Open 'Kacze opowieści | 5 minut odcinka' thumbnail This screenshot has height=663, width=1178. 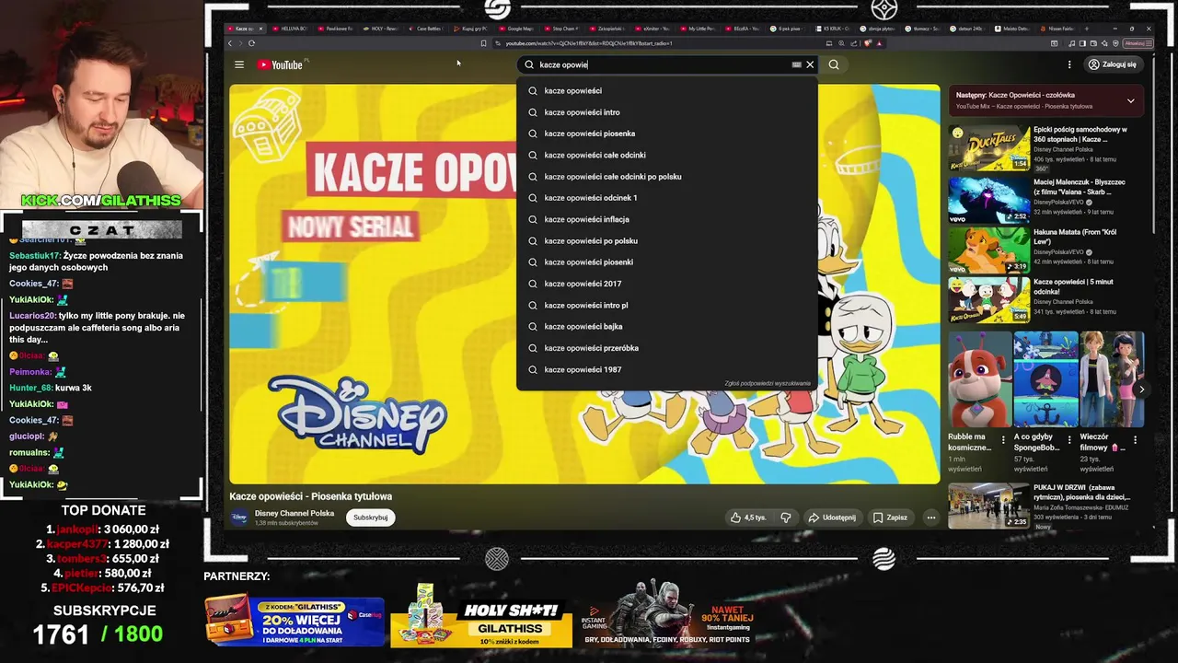coord(989,299)
